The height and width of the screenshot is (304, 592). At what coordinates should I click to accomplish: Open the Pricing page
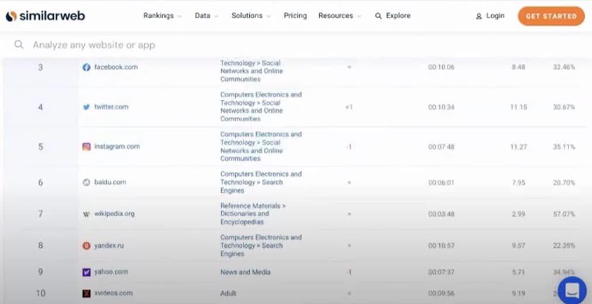click(x=295, y=16)
